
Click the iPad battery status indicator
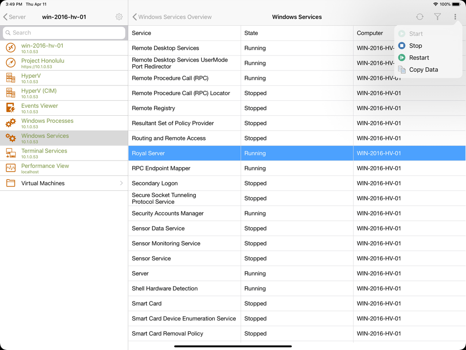pos(456,4)
